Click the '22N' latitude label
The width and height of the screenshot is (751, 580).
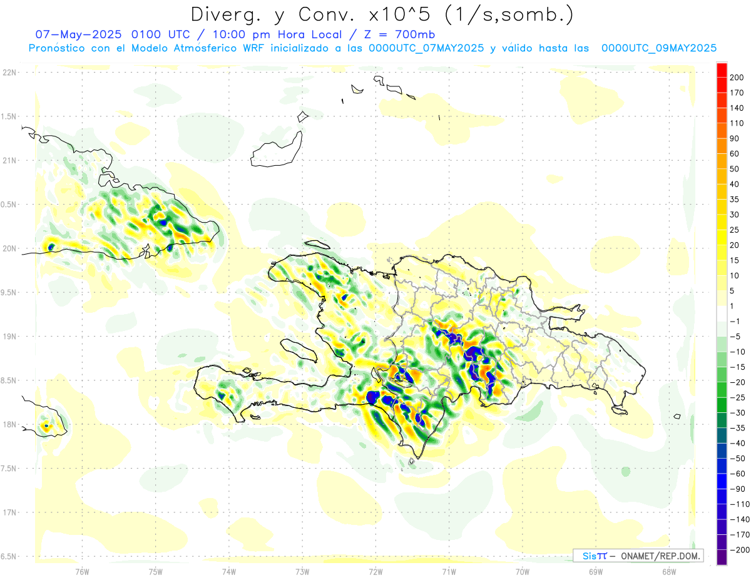coord(9,73)
